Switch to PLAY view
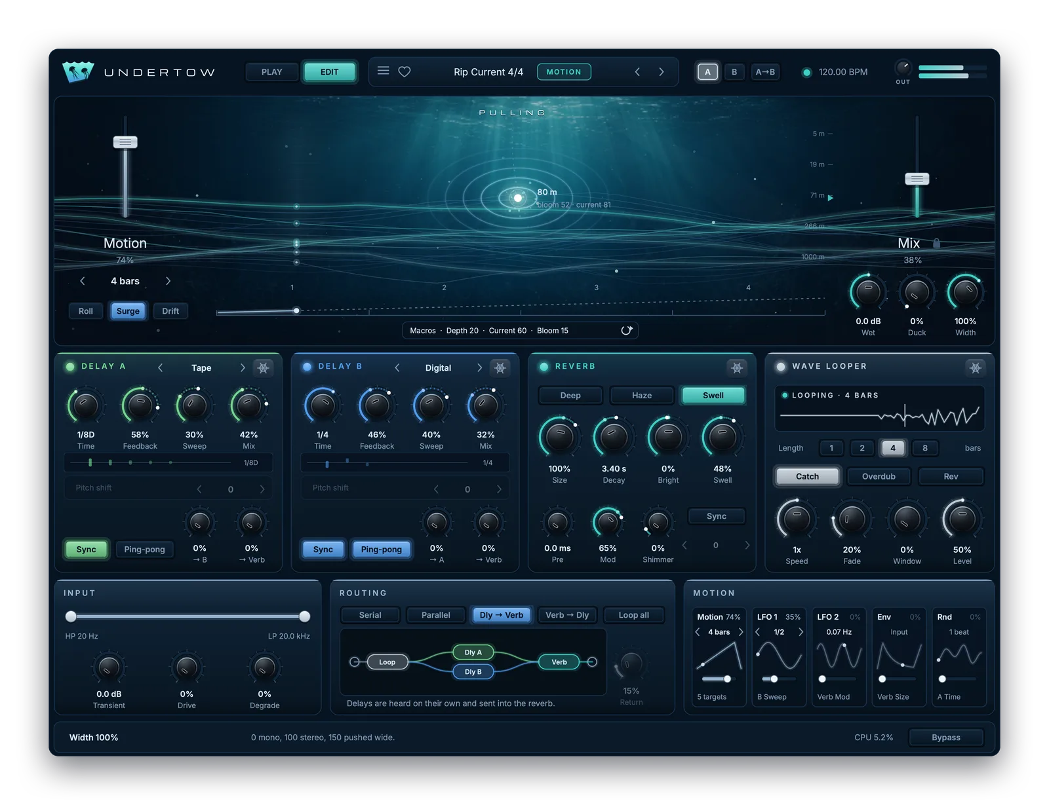 (x=271, y=71)
